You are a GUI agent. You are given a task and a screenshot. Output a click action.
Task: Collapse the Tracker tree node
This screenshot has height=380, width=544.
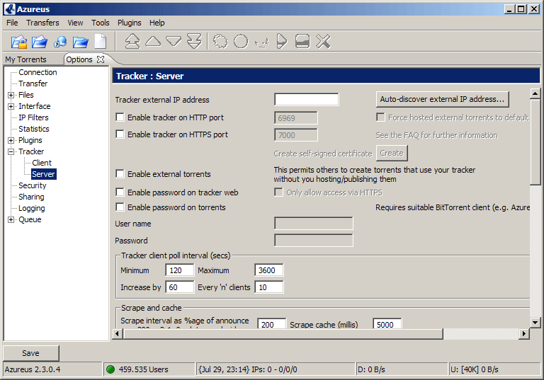click(11, 152)
